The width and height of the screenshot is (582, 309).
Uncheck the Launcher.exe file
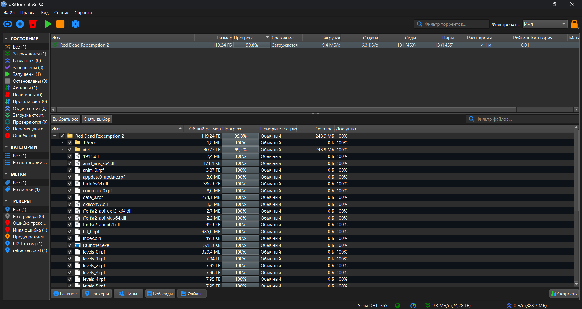[x=70, y=245]
